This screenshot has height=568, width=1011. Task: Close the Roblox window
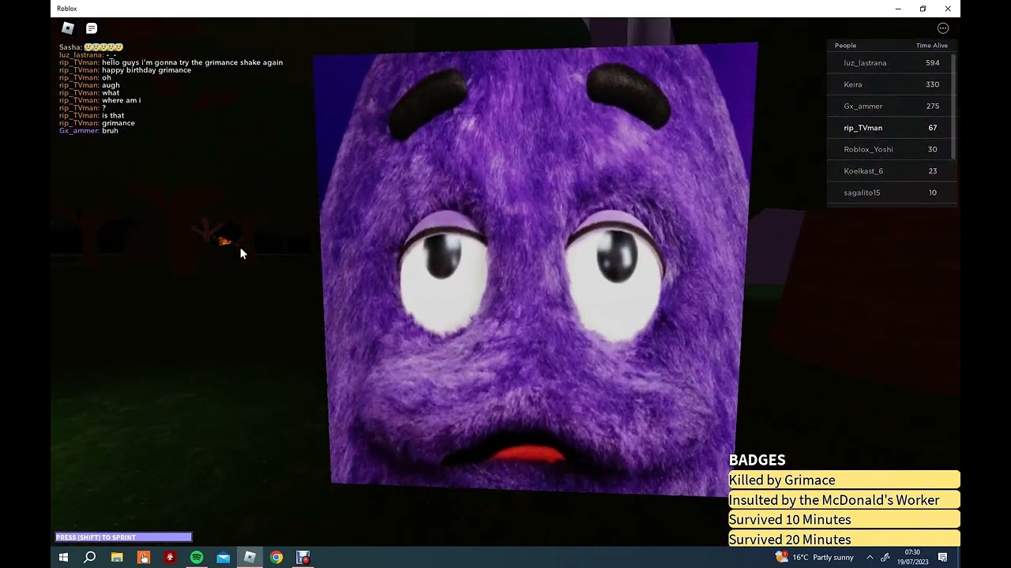(x=948, y=9)
